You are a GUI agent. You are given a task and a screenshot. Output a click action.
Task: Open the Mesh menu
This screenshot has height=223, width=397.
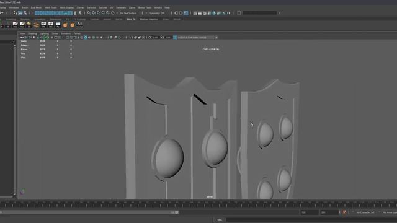(x=25, y=7)
